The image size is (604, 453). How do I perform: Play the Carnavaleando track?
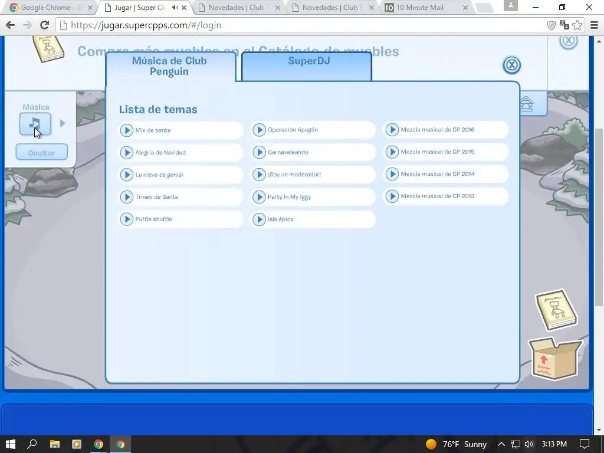click(260, 152)
